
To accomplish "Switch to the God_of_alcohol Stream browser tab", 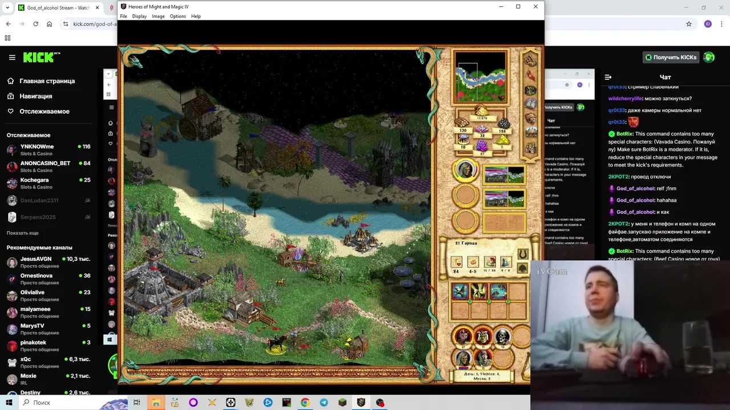I will pyautogui.click(x=58, y=8).
